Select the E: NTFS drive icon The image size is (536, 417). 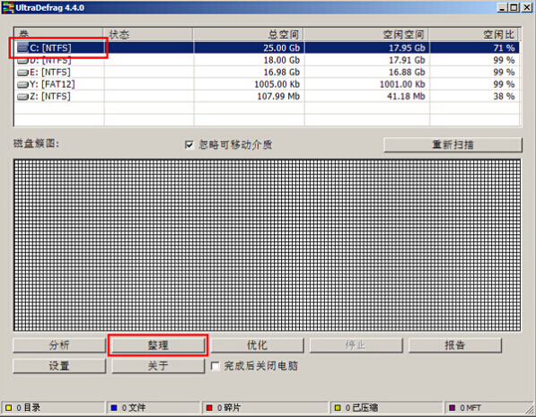(23, 73)
